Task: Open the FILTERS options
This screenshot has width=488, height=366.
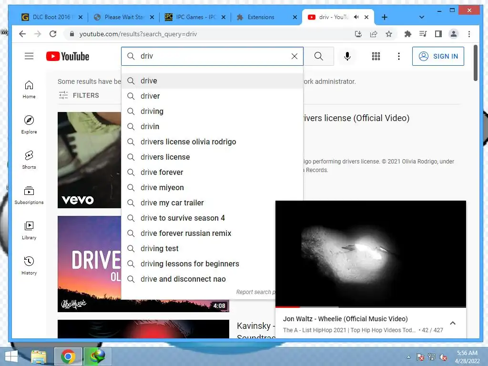Action: point(79,95)
